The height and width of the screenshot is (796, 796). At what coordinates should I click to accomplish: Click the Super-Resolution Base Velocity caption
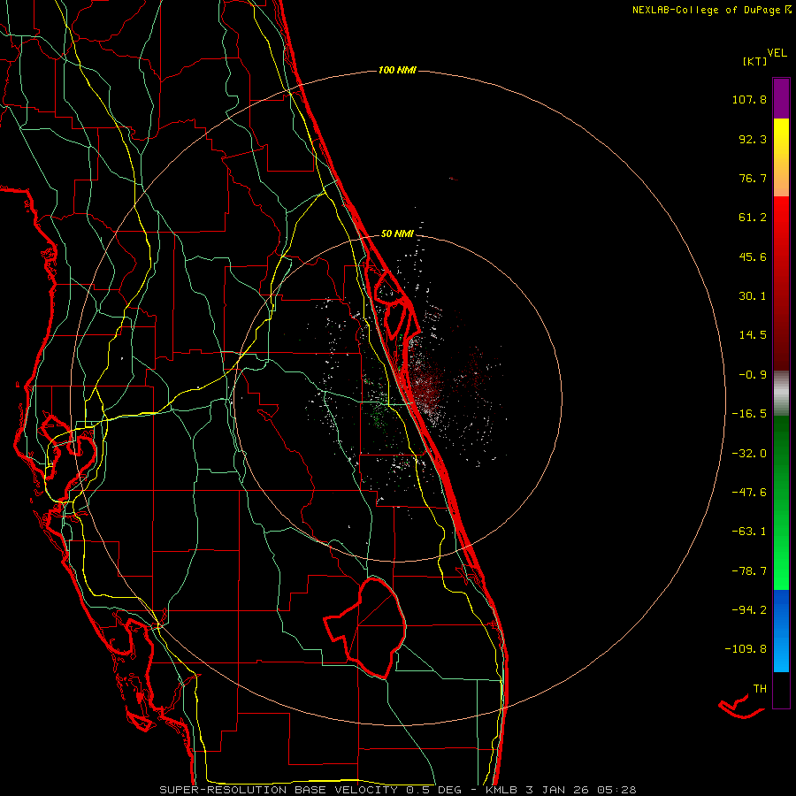click(x=397, y=790)
